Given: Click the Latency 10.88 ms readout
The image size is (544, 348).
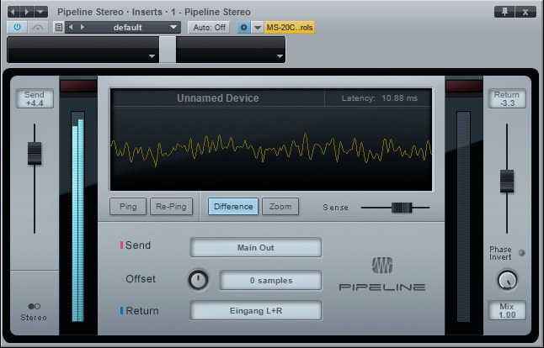Looking at the screenshot, I should (379, 98).
